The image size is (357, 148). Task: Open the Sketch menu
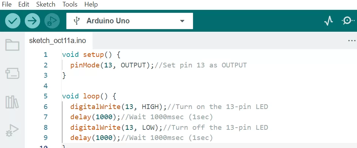pyautogui.click(x=46, y=4)
